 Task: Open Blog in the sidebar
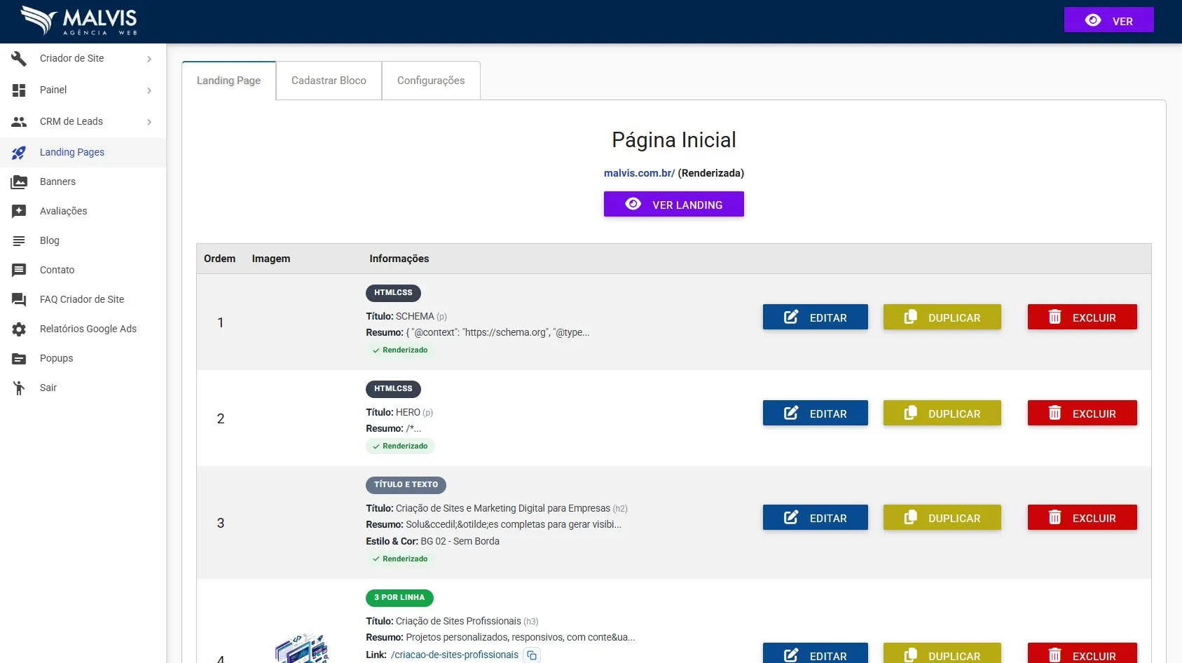pyautogui.click(x=83, y=241)
